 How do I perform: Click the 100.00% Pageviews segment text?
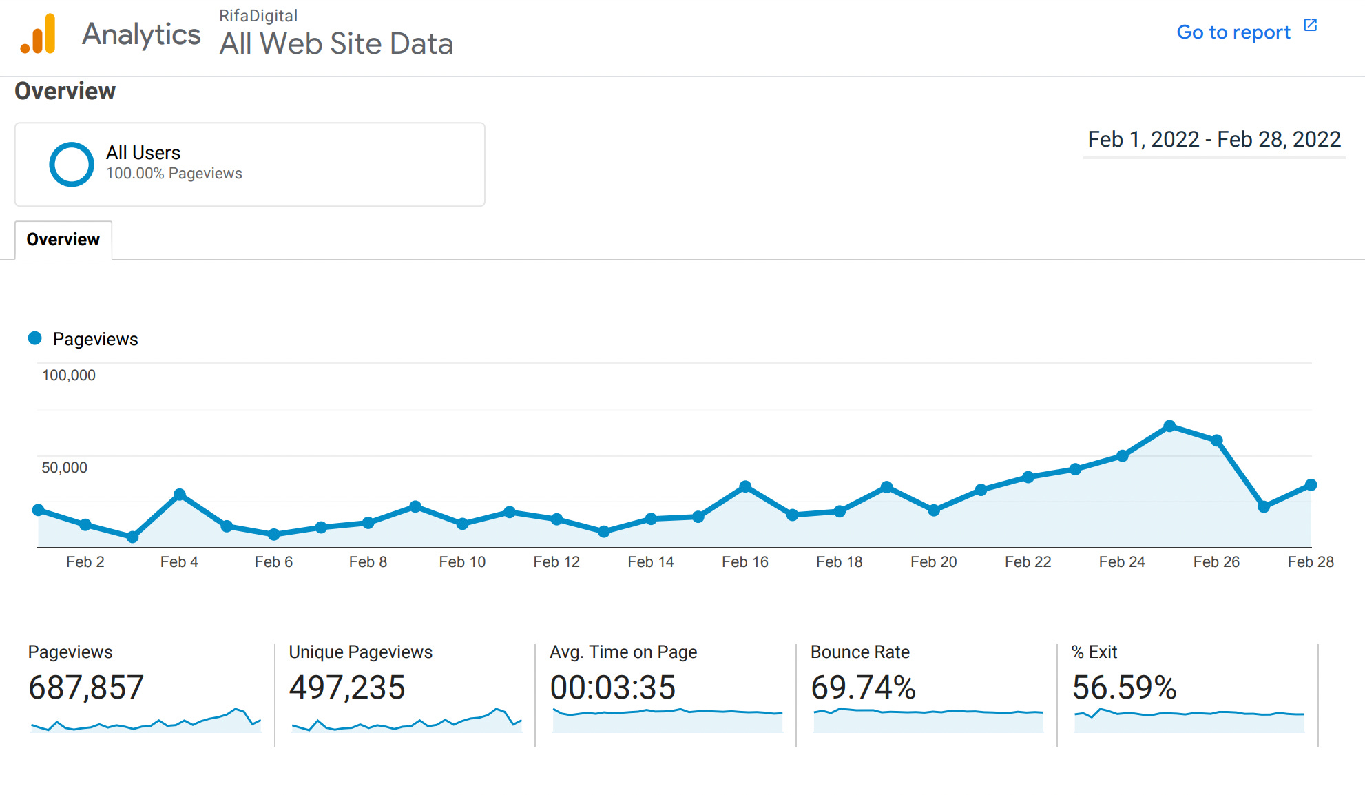[174, 174]
